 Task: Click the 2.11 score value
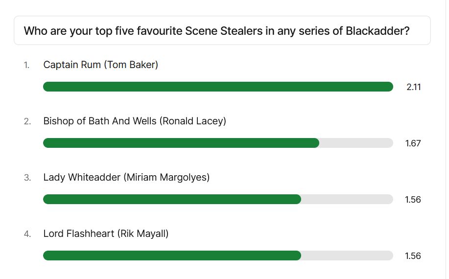(x=413, y=87)
